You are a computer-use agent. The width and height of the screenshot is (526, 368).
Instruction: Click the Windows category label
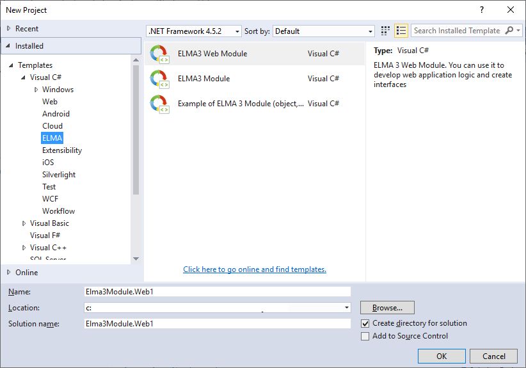[x=58, y=90]
